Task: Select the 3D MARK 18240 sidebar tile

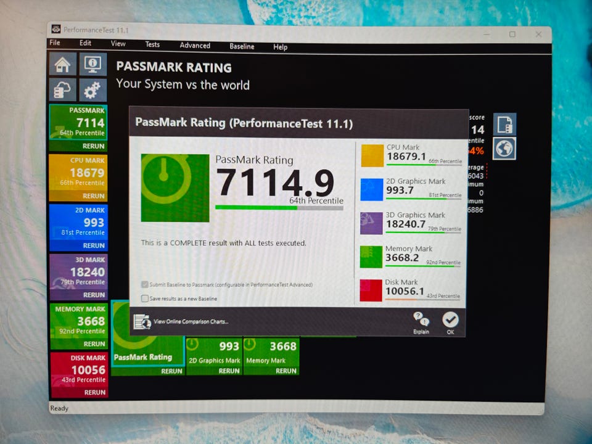Action: (x=78, y=272)
